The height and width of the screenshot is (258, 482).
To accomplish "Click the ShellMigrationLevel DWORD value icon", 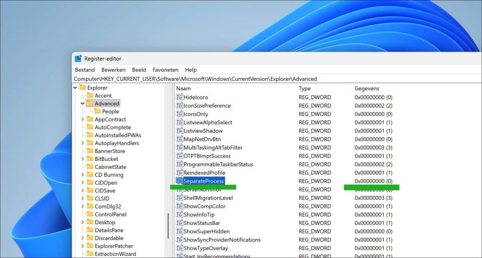I will tap(179, 198).
